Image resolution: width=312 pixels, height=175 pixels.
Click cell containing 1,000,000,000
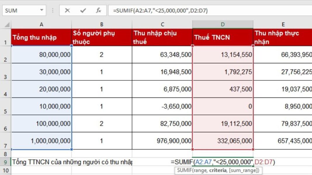[x=41, y=141]
